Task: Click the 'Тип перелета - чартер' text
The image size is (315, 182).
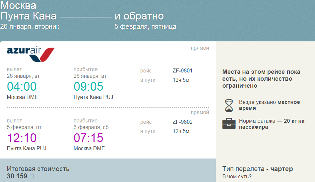Action: (258, 169)
